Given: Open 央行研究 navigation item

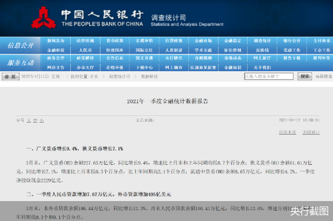Looking at the screenshot, I should click(x=174, y=58).
